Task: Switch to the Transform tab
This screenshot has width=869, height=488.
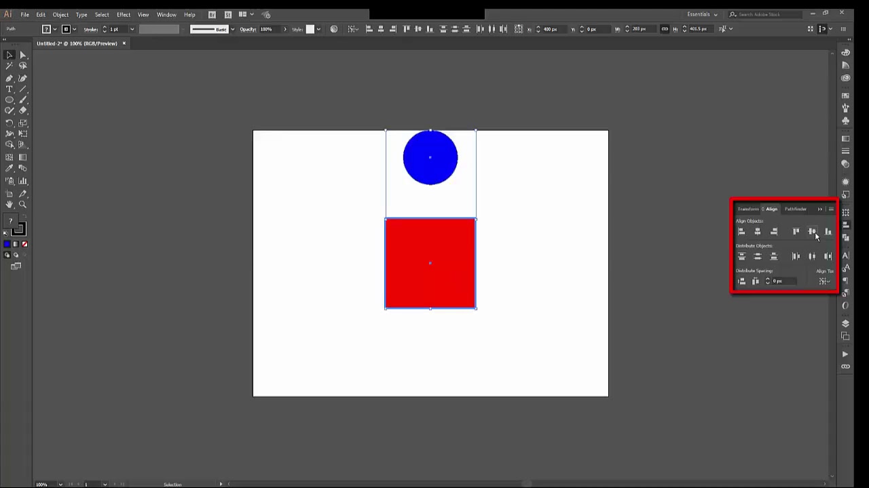Action: tap(748, 209)
